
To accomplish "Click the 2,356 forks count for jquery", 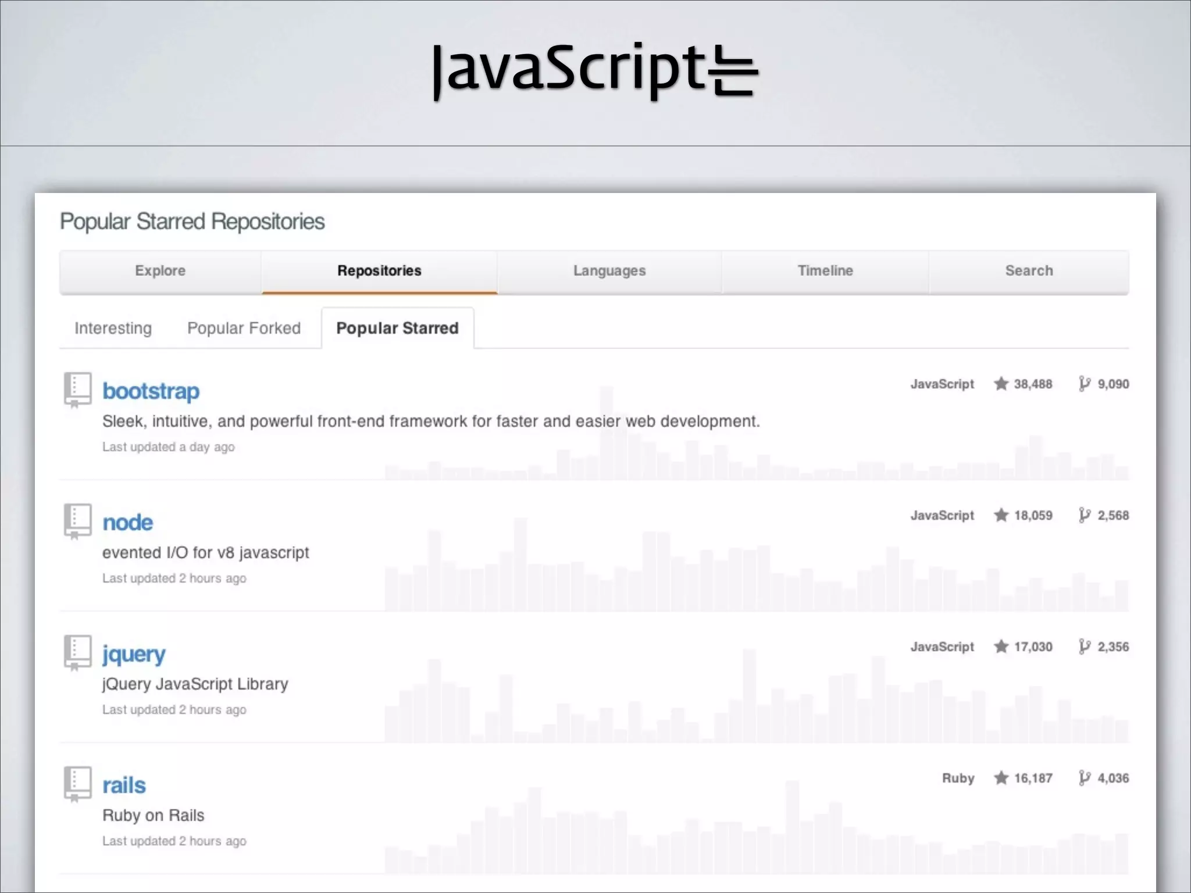I will tap(1113, 647).
